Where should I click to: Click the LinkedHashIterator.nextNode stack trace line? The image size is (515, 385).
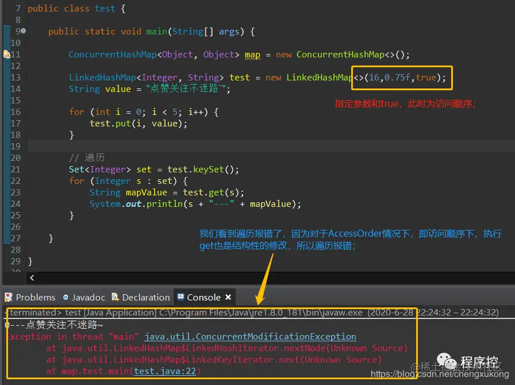(226, 348)
